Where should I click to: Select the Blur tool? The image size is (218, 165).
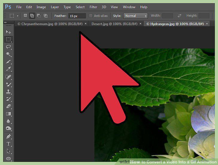coord(8,121)
